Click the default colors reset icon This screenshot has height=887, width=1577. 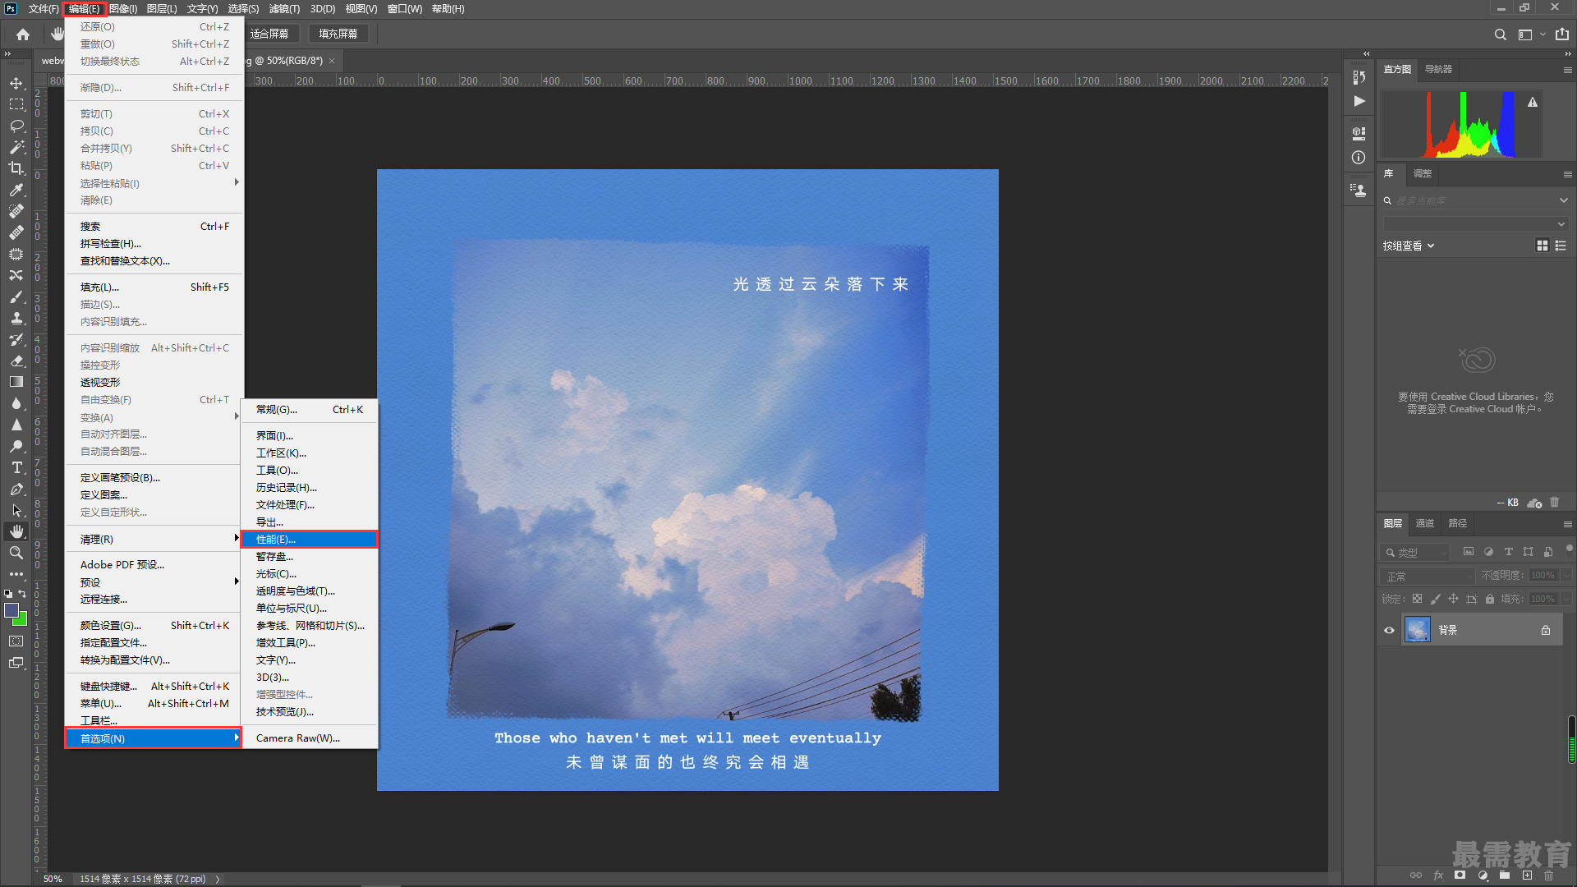pos(8,593)
